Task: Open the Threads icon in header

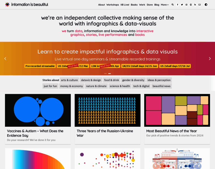Action: pyautogui.click(x=191, y=5)
